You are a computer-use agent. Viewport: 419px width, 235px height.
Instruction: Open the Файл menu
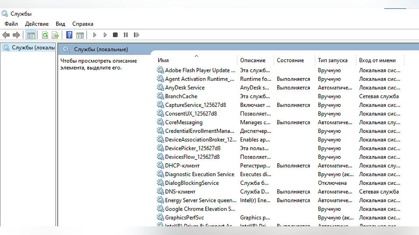pyautogui.click(x=11, y=24)
